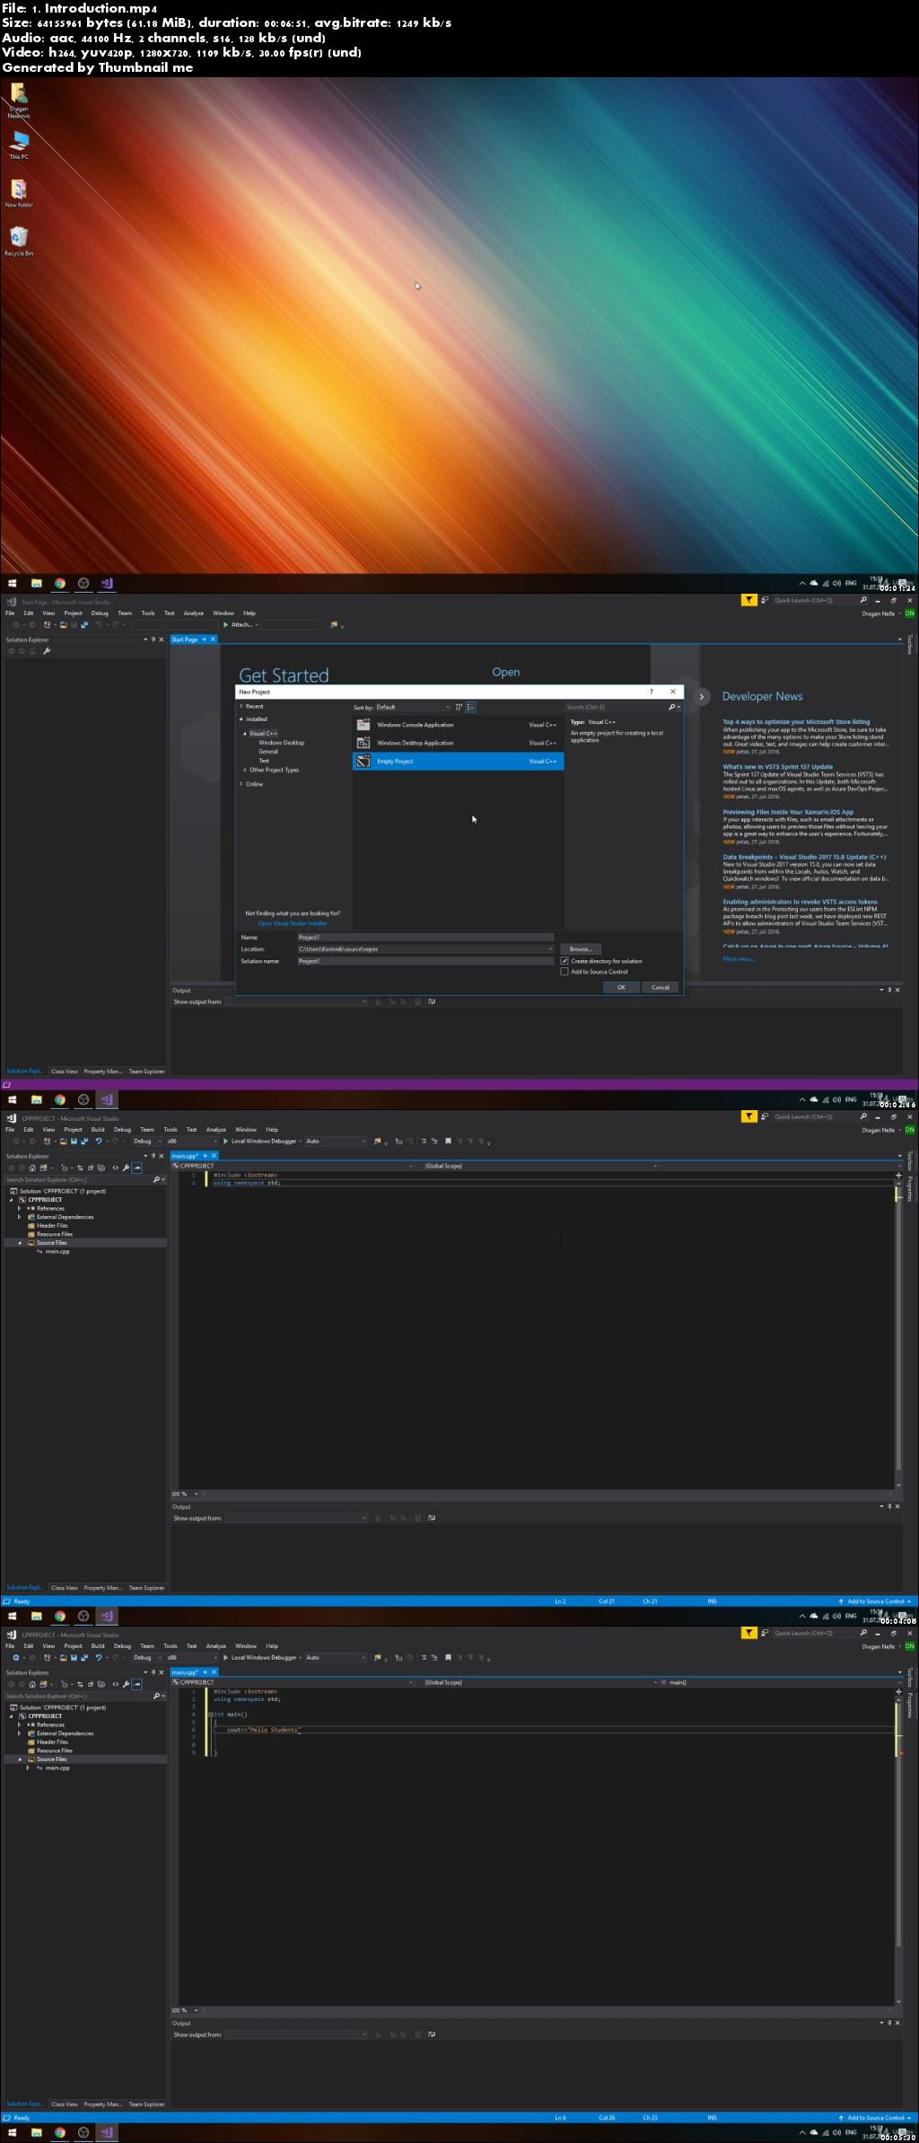Image resolution: width=919 pixels, height=2143 pixels.
Task: Click Open File icon in two-line main.cpp window
Action: click(64, 1141)
